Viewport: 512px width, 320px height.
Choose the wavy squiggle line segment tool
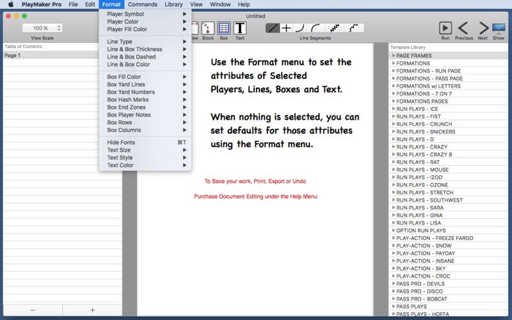[x=354, y=28]
